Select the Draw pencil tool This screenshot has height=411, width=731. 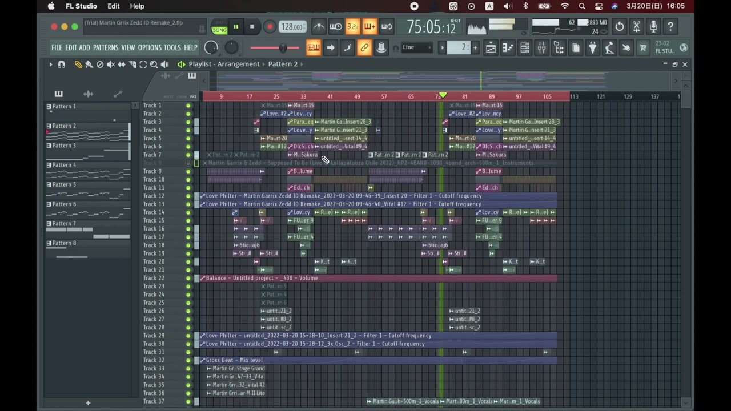click(78, 65)
